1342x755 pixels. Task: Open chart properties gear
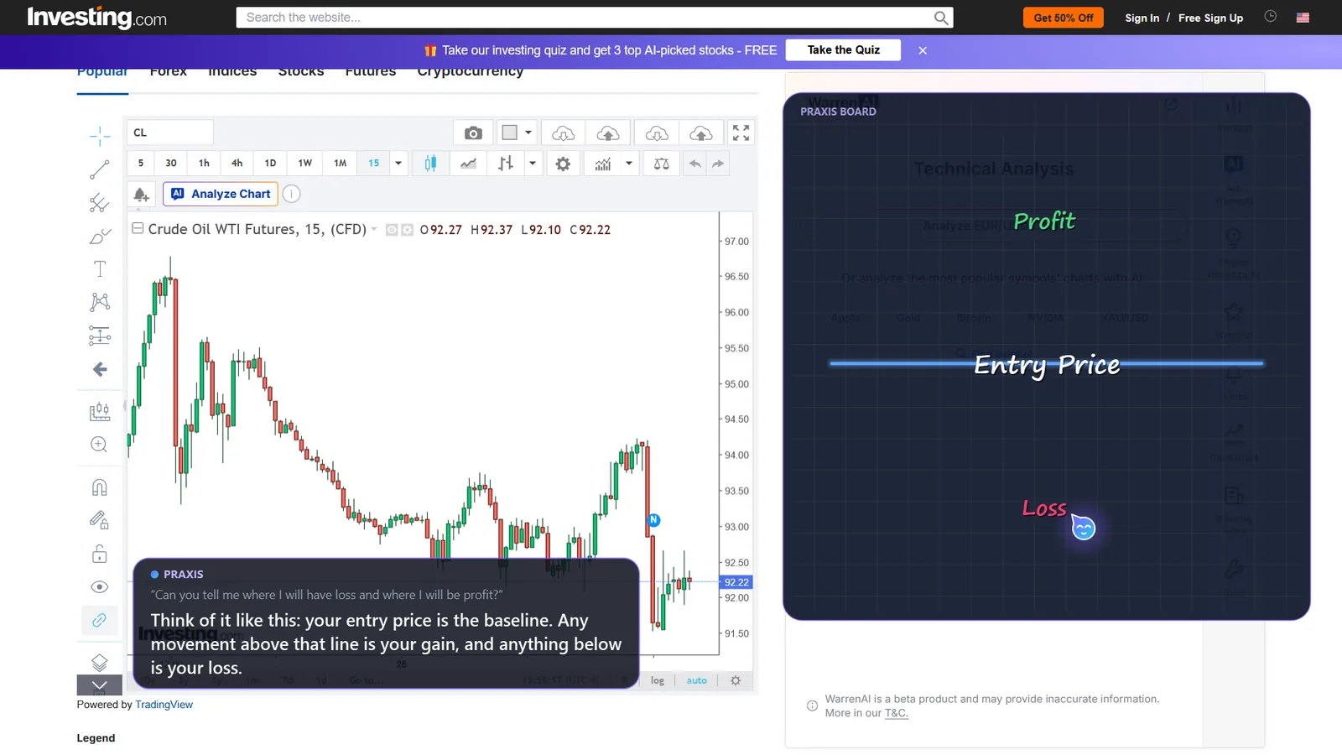pos(563,164)
